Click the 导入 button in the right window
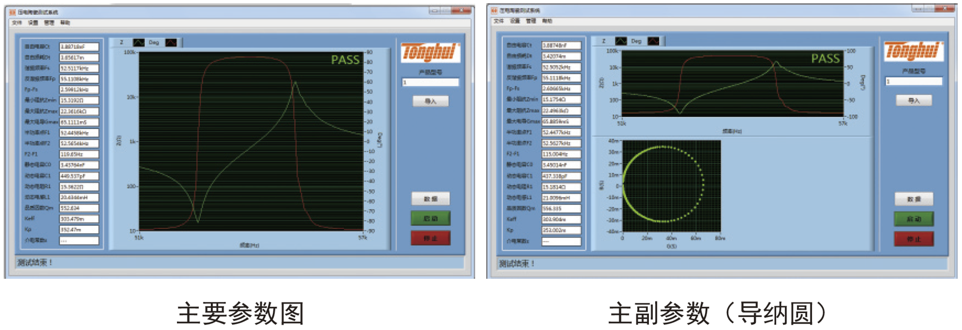The image size is (962, 330). (914, 100)
